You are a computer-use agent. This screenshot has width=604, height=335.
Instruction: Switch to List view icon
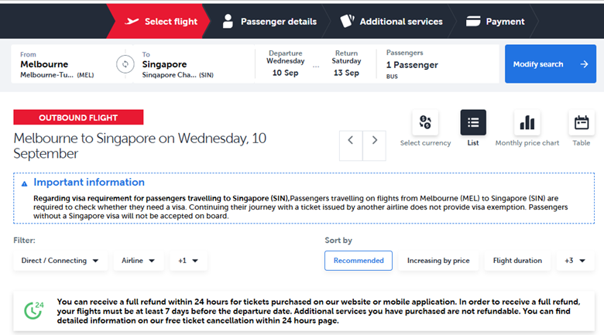pyautogui.click(x=473, y=122)
